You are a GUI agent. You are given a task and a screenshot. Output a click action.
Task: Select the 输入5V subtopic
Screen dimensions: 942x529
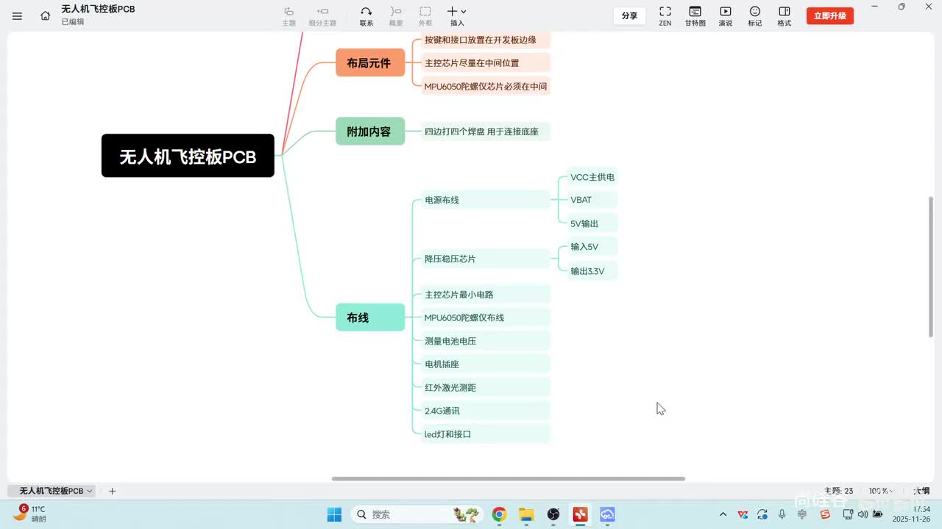(x=592, y=247)
